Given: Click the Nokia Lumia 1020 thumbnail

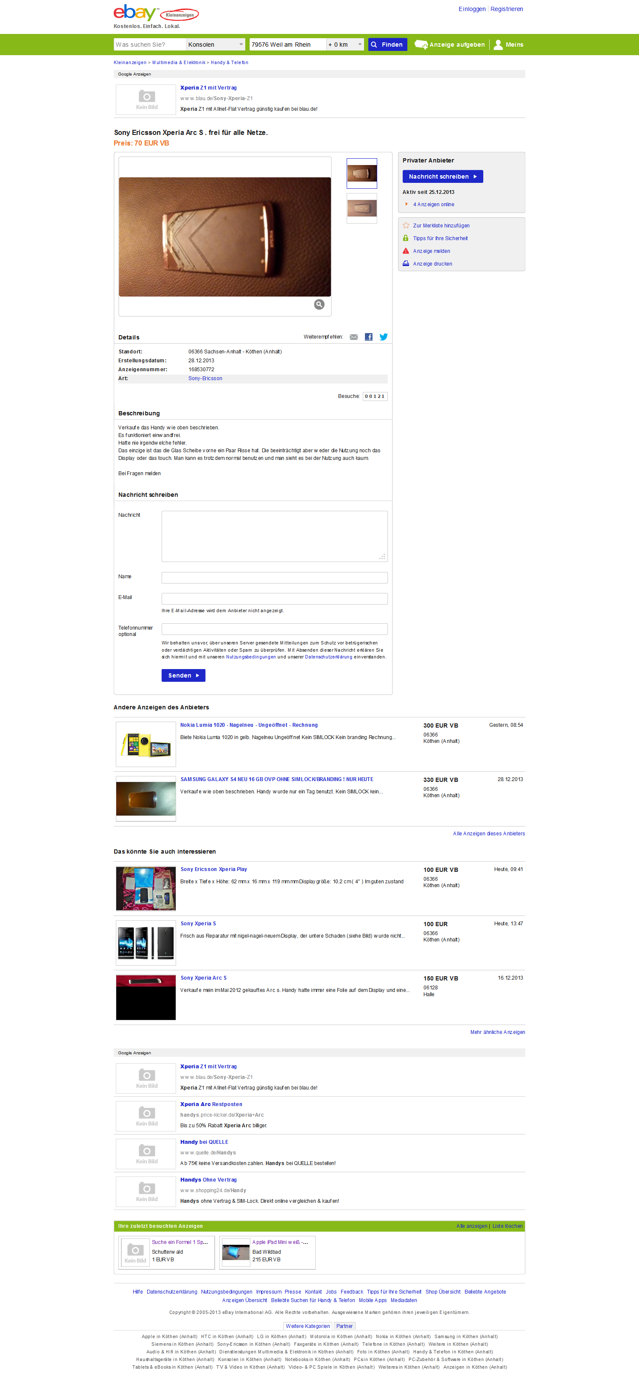Looking at the screenshot, I should click(x=146, y=745).
